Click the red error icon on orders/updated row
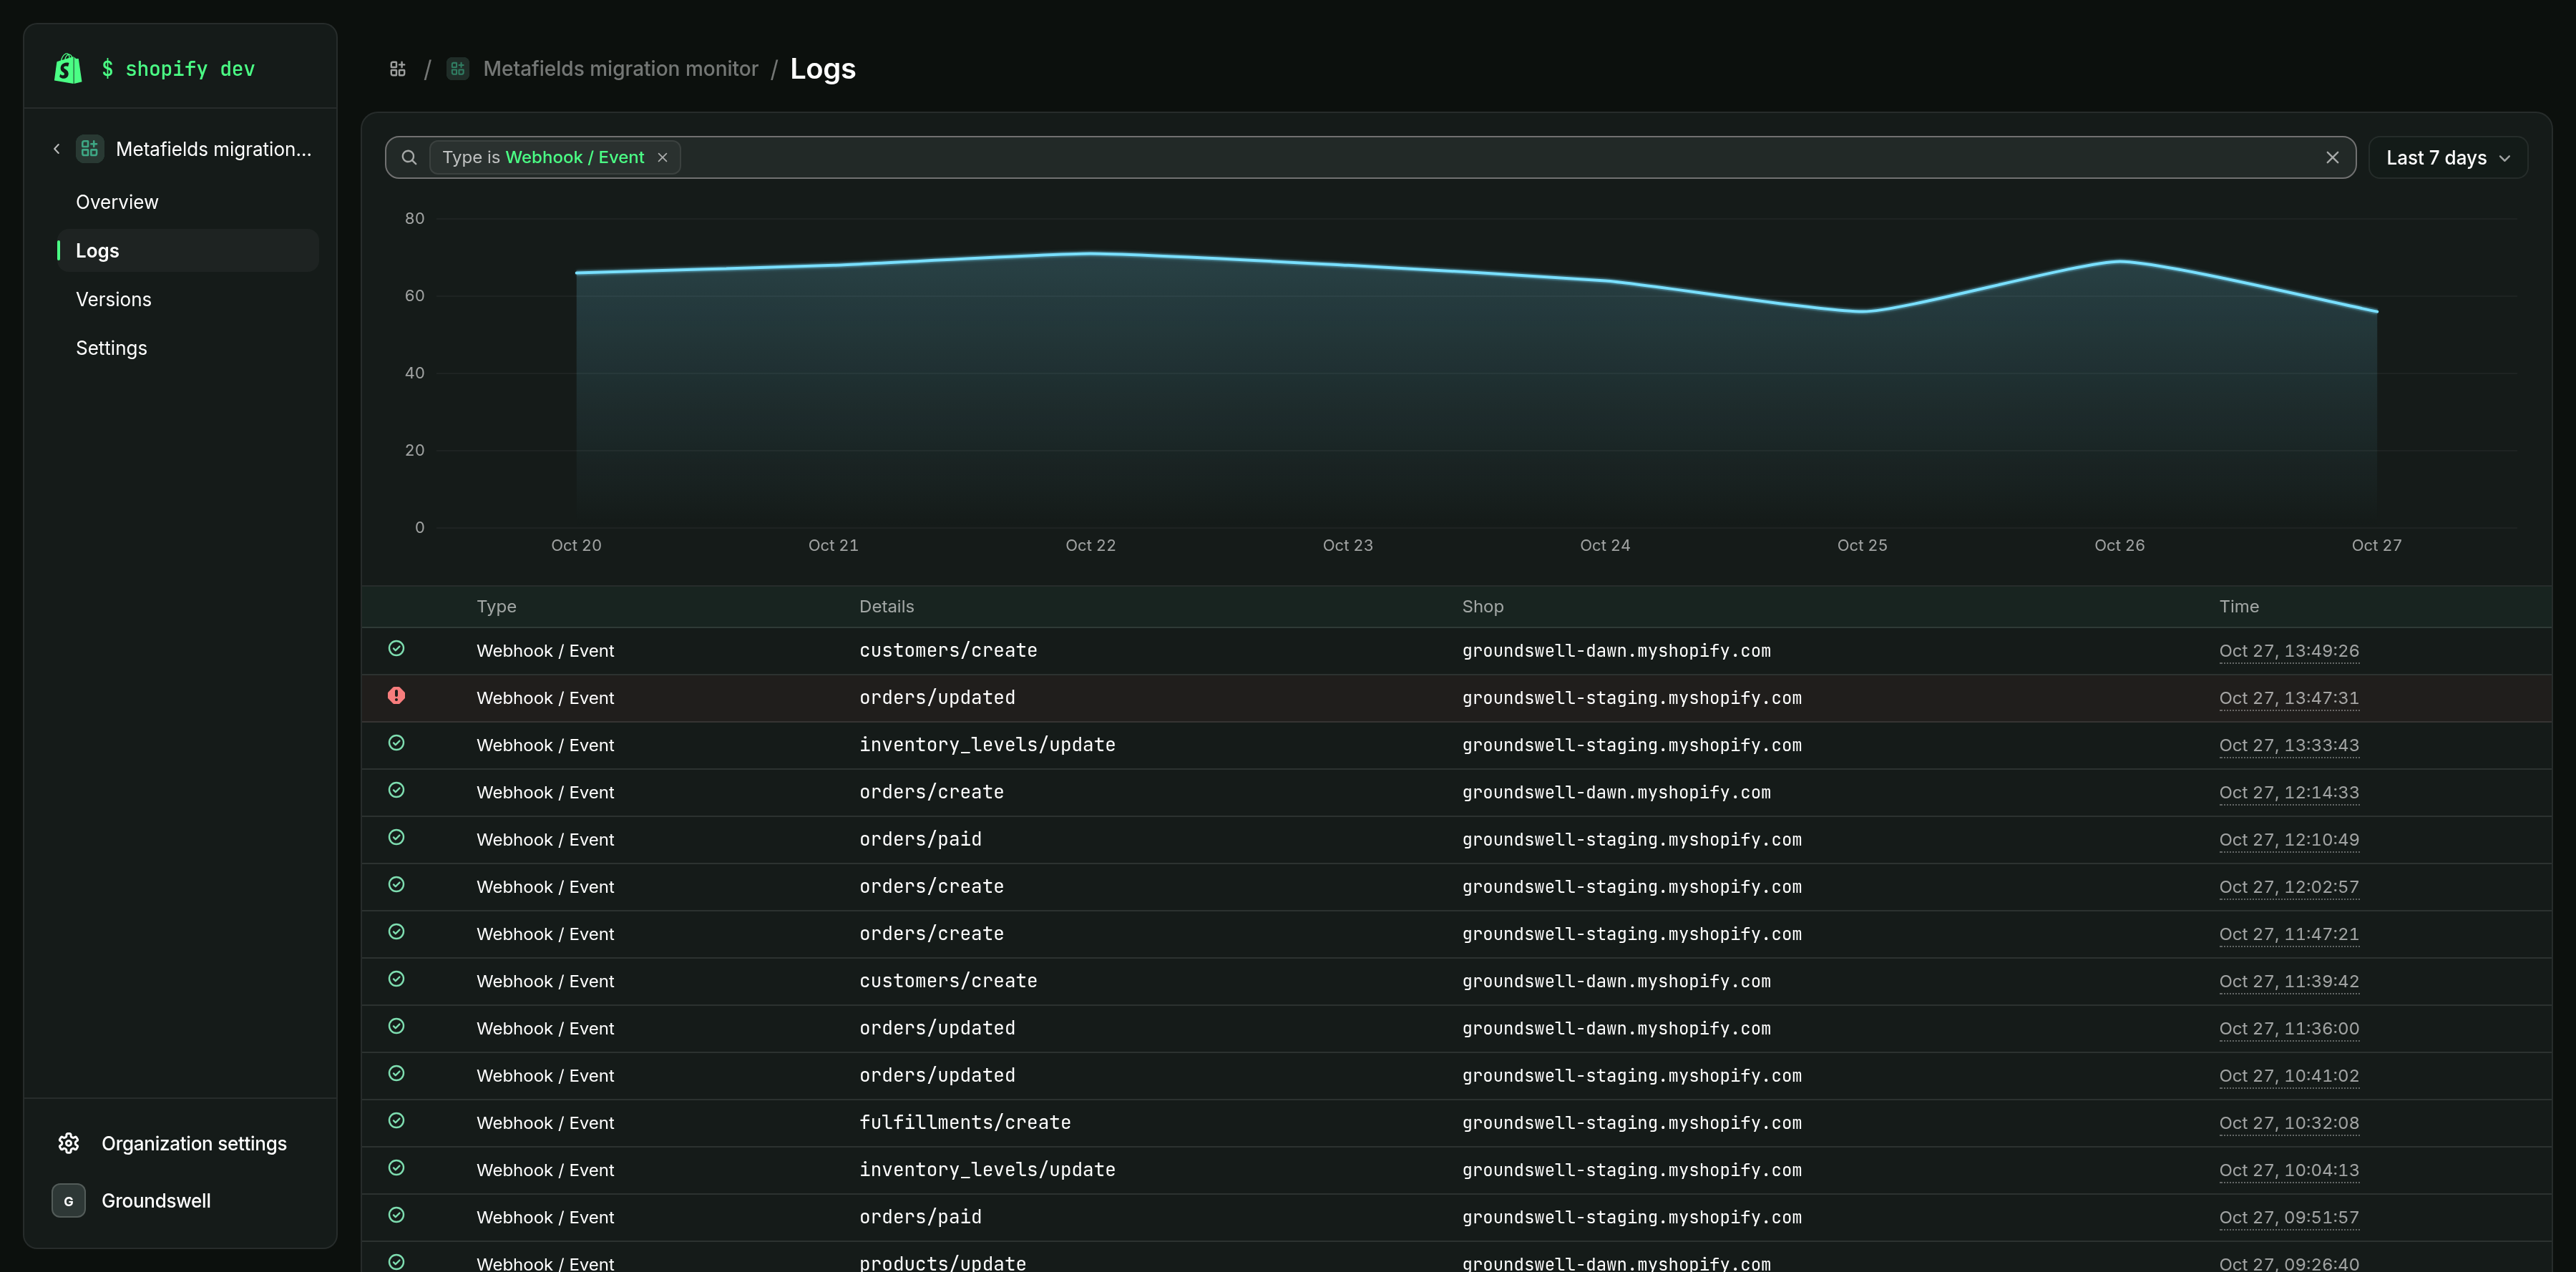The image size is (2576, 1272). pyautogui.click(x=397, y=695)
